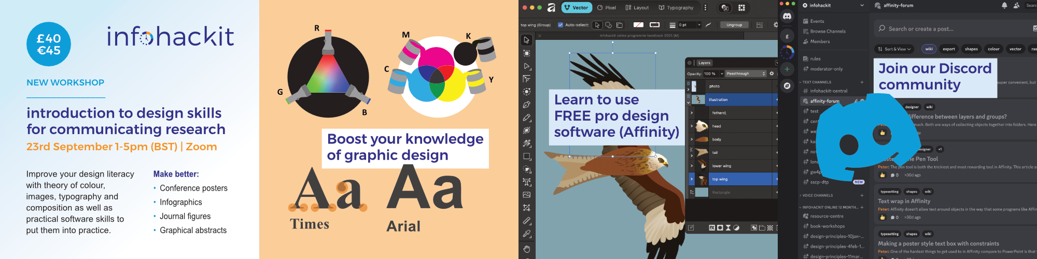Switch to the Pixel studio tab
The height and width of the screenshot is (259, 1037).
pos(607,8)
